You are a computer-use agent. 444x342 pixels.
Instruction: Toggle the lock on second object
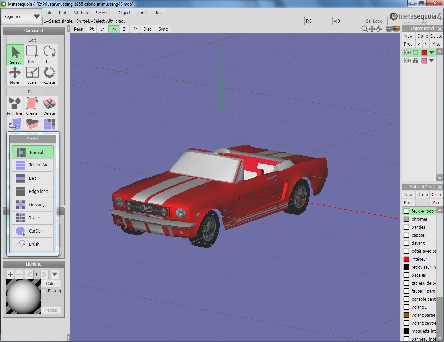click(416, 60)
